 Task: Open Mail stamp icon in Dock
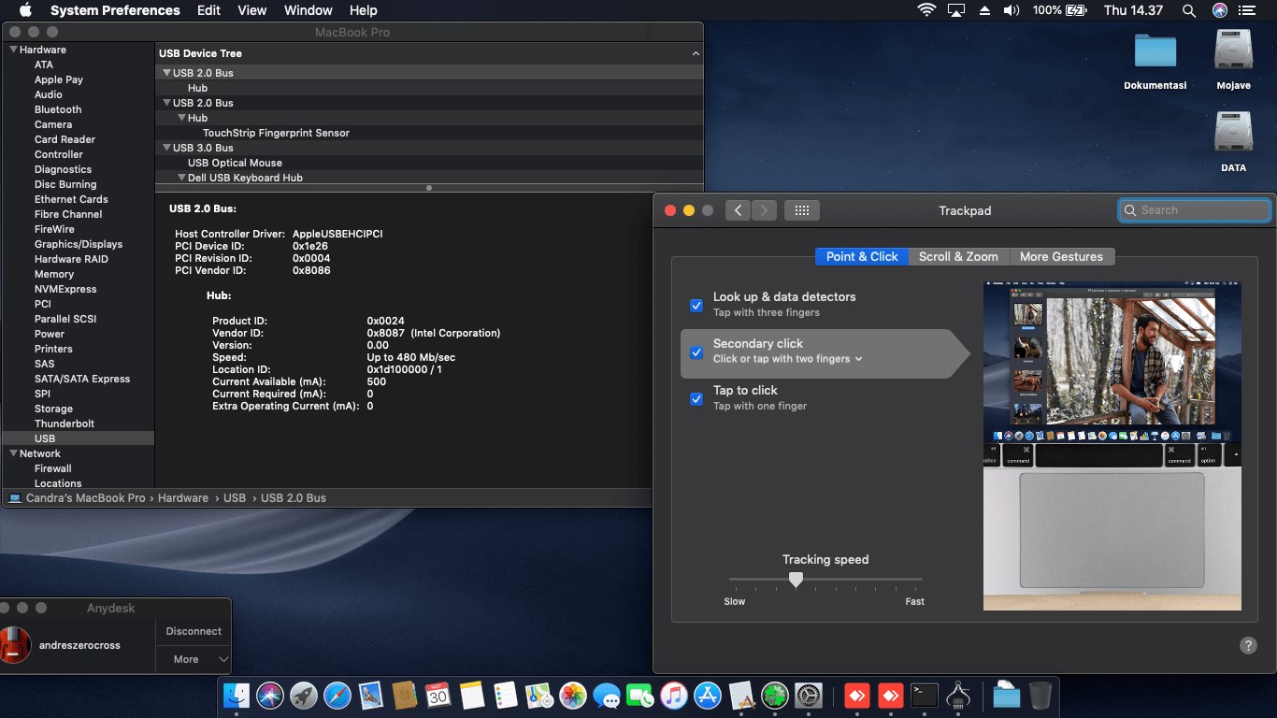[371, 695]
